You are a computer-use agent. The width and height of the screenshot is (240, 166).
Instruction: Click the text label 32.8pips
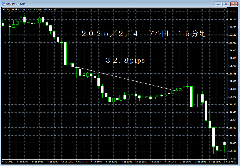125,60
